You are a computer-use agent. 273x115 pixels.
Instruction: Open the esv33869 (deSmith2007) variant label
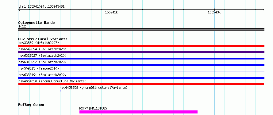point(39,43)
